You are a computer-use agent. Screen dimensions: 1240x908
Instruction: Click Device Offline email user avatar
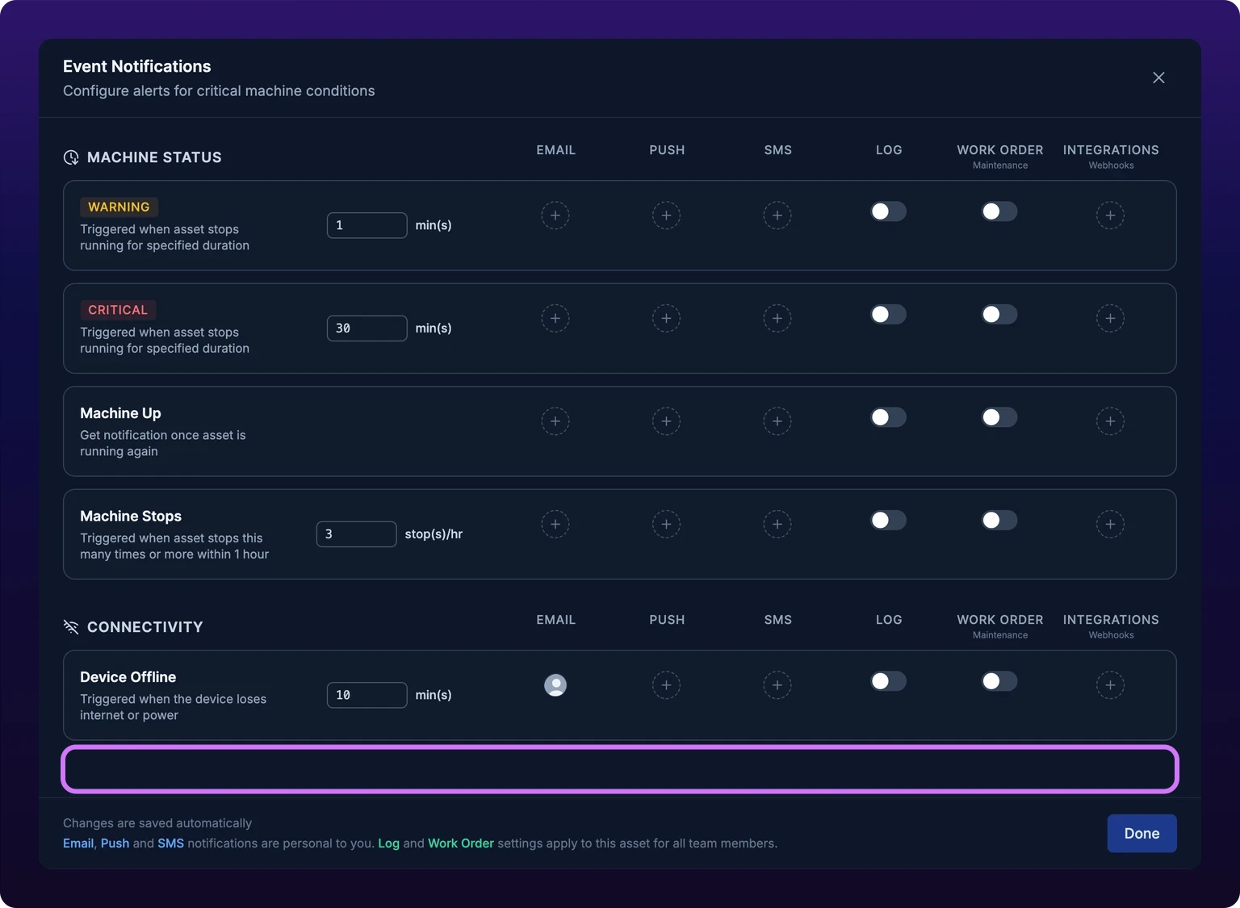(555, 685)
